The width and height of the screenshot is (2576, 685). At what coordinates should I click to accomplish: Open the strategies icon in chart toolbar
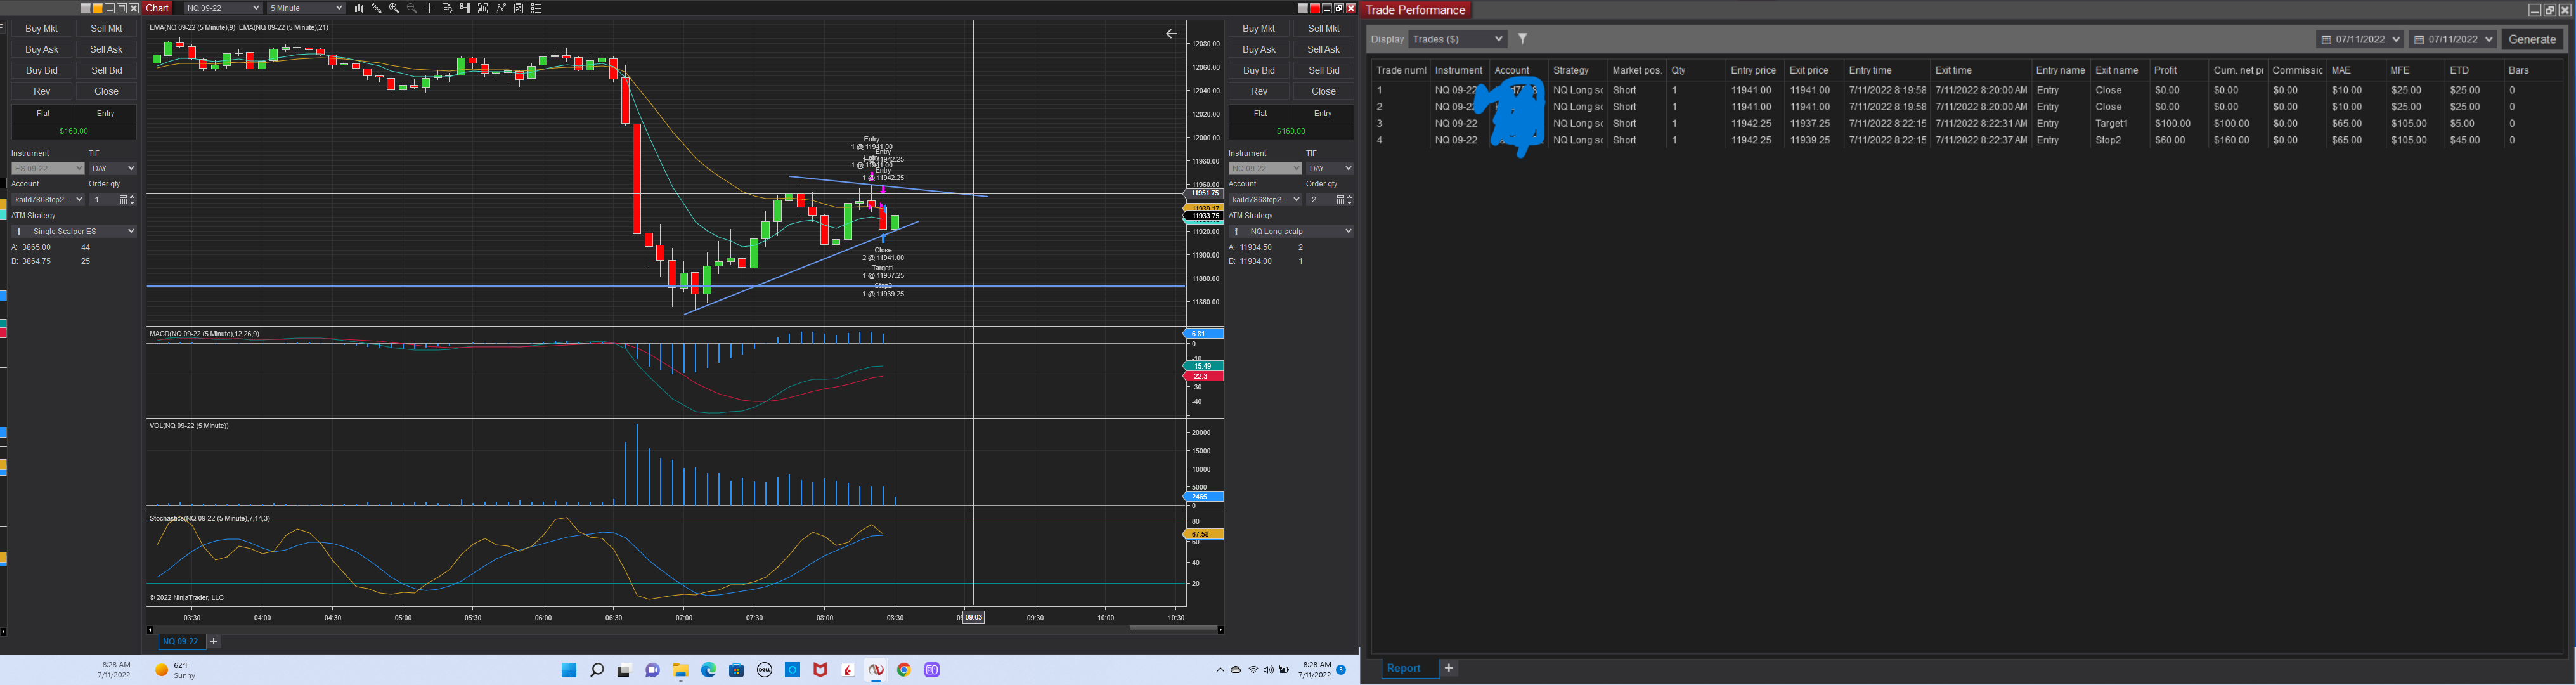[519, 8]
